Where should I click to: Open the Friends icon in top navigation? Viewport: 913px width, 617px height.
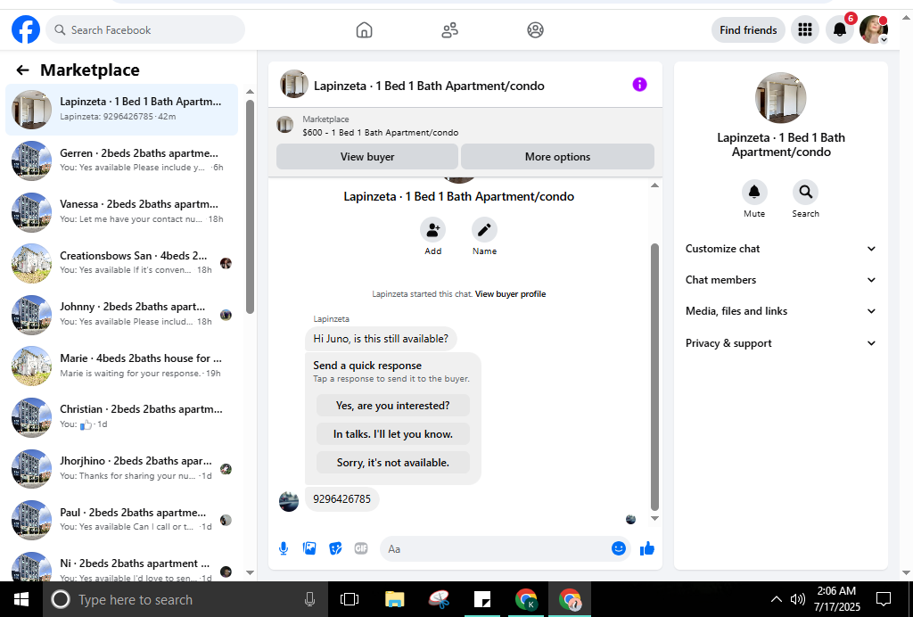(449, 29)
